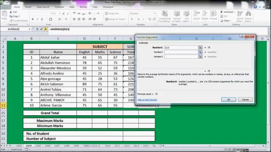The image size is (271, 152).
Task: Open the font name dropdown arrow
Action: [51, 14]
